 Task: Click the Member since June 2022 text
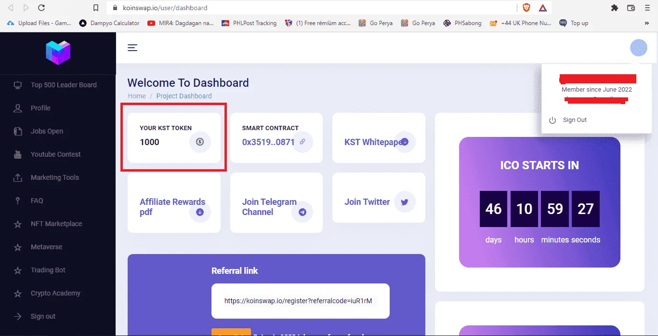(x=597, y=90)
